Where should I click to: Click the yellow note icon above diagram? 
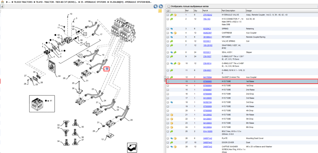click(160, 11)
